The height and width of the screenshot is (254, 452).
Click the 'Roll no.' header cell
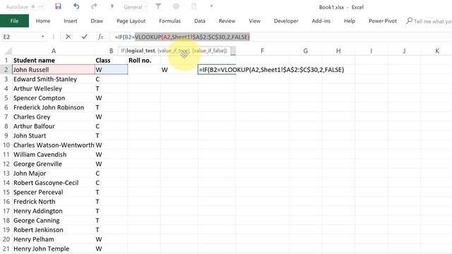[x=144, y=60]
